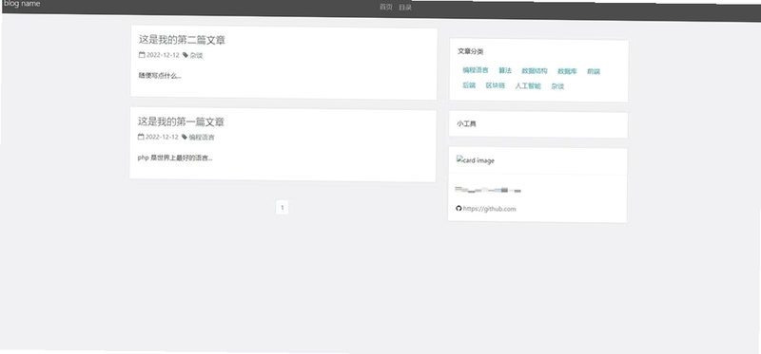Select 杂谈 category in 文章分类 sidebar
The width and height of the screenshot is (761, 354).
[x=557, y=86]
